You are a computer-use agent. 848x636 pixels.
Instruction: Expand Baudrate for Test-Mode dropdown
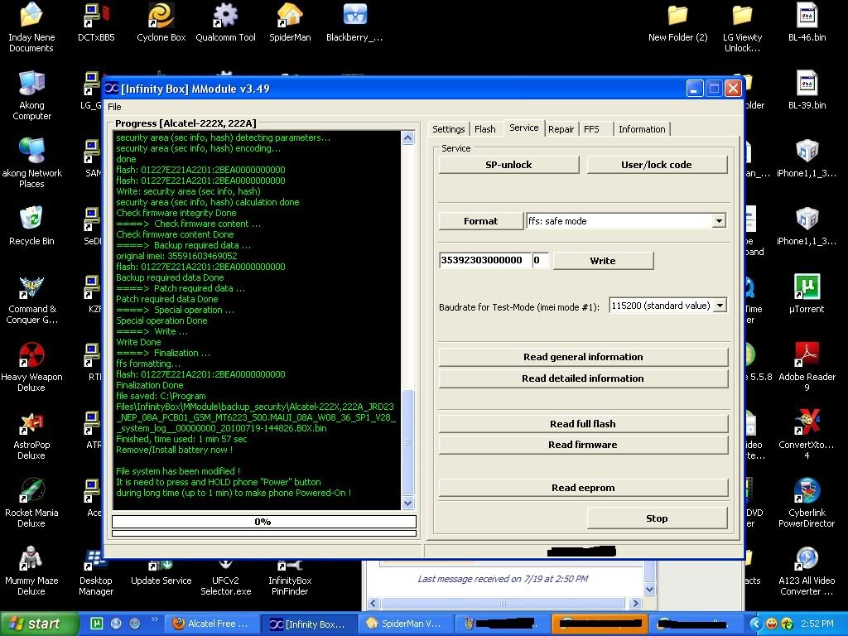coord(720,306)
